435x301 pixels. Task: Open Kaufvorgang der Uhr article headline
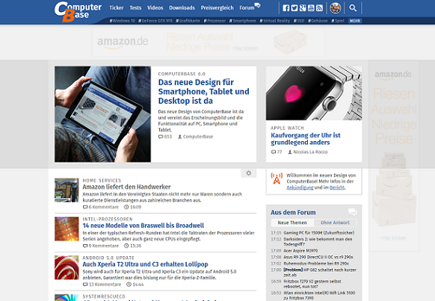click(x=306, y=139)
